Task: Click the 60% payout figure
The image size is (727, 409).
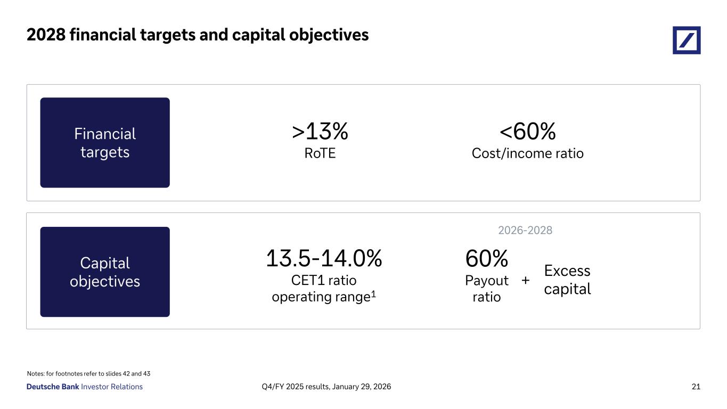Action: (486, 259)
